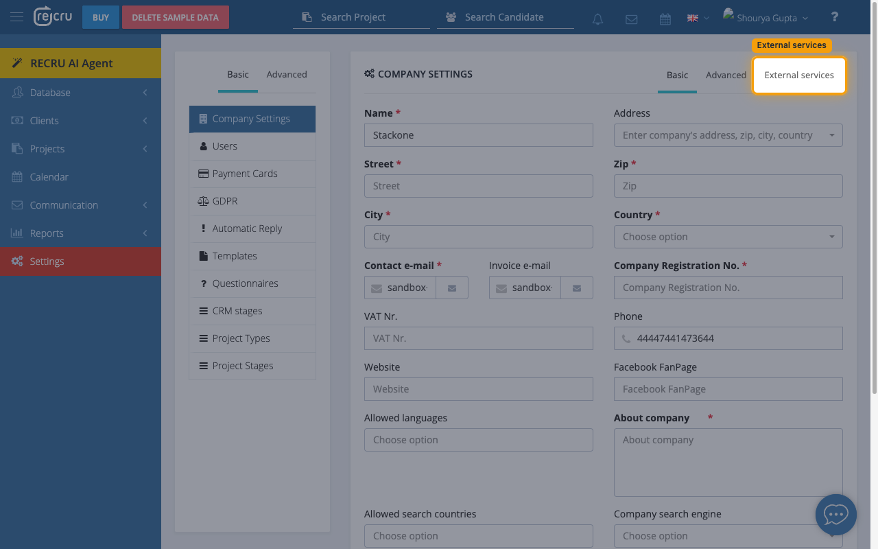
Task: Open the Allowed languages dropdown
Action: click(479, 440)
